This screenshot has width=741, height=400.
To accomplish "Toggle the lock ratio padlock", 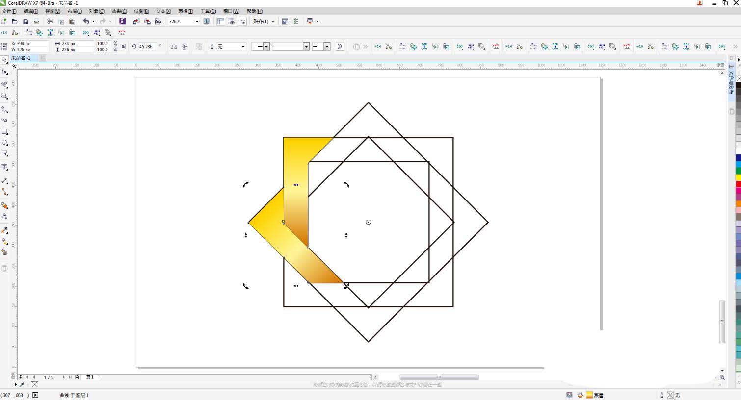I will 123,47.
